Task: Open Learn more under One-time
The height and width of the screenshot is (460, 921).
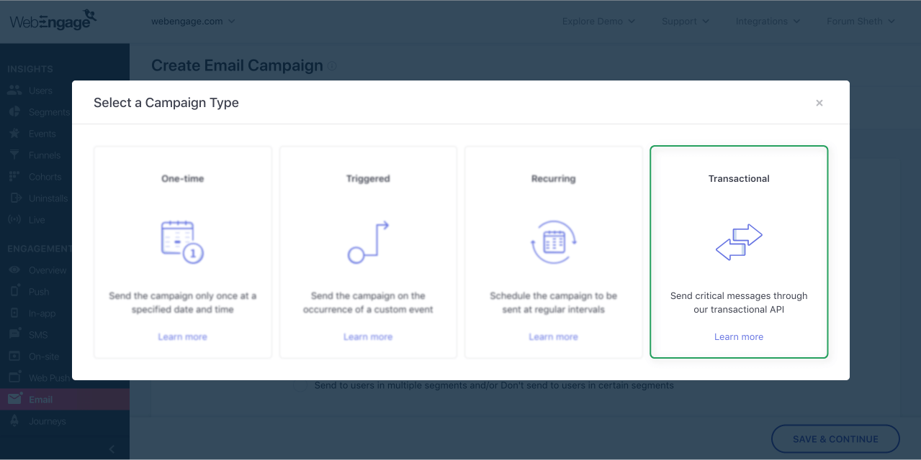Action: [182, 336]
